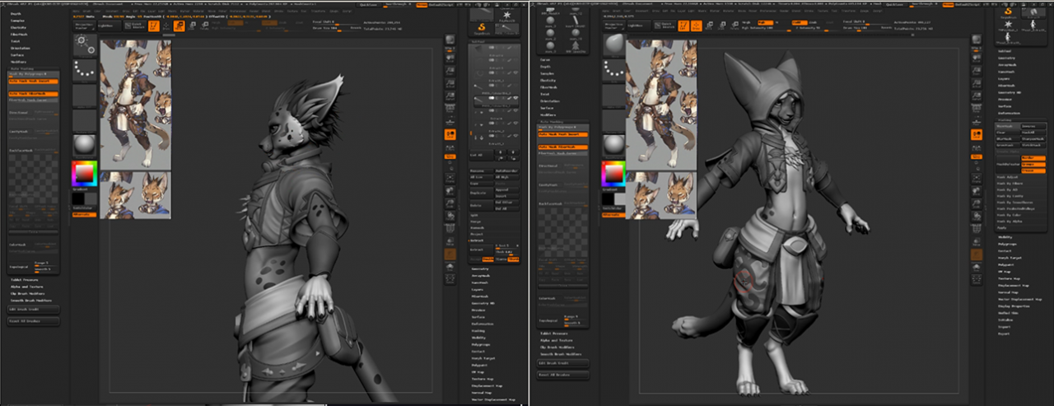Click the QuickSave button in left window

click(x=370, y=4)
